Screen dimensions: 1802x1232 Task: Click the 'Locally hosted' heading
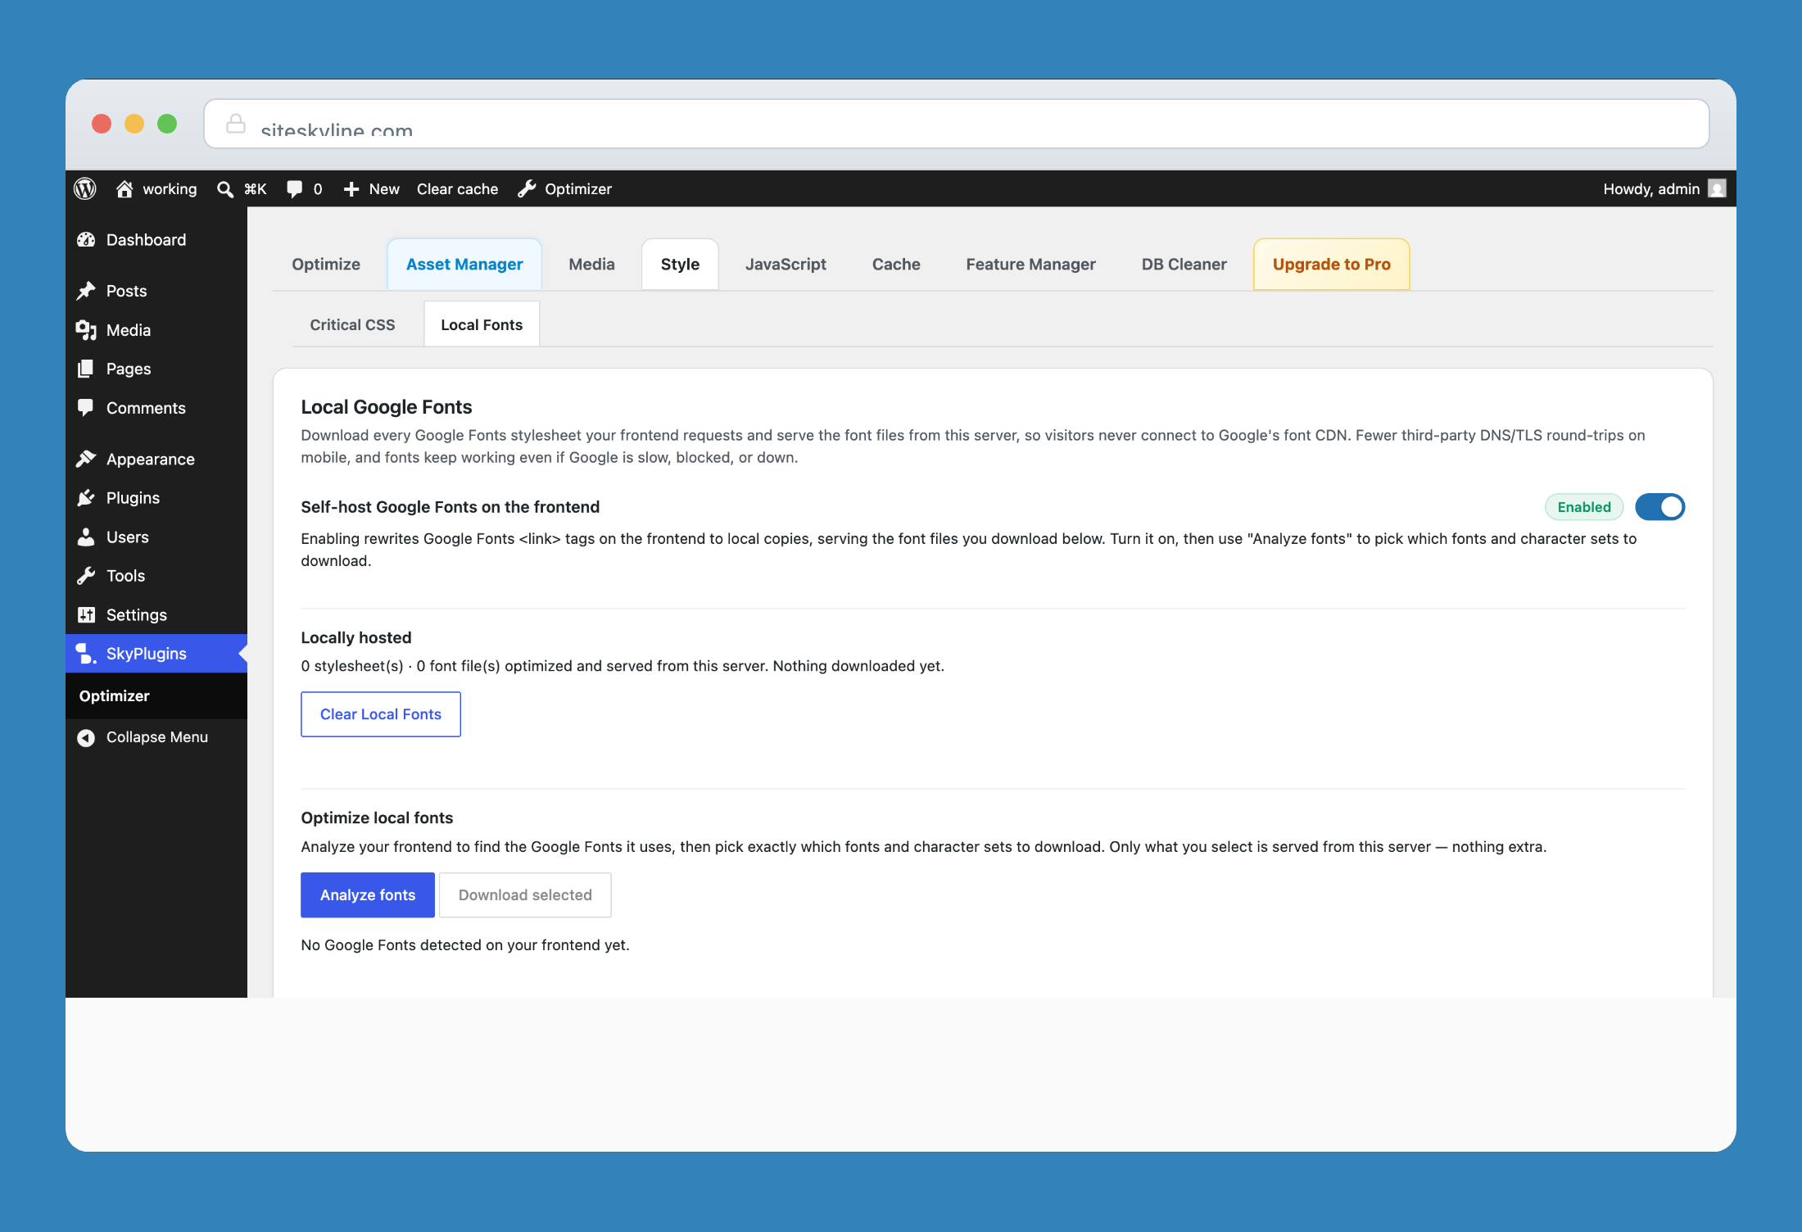tap(356, 637)
